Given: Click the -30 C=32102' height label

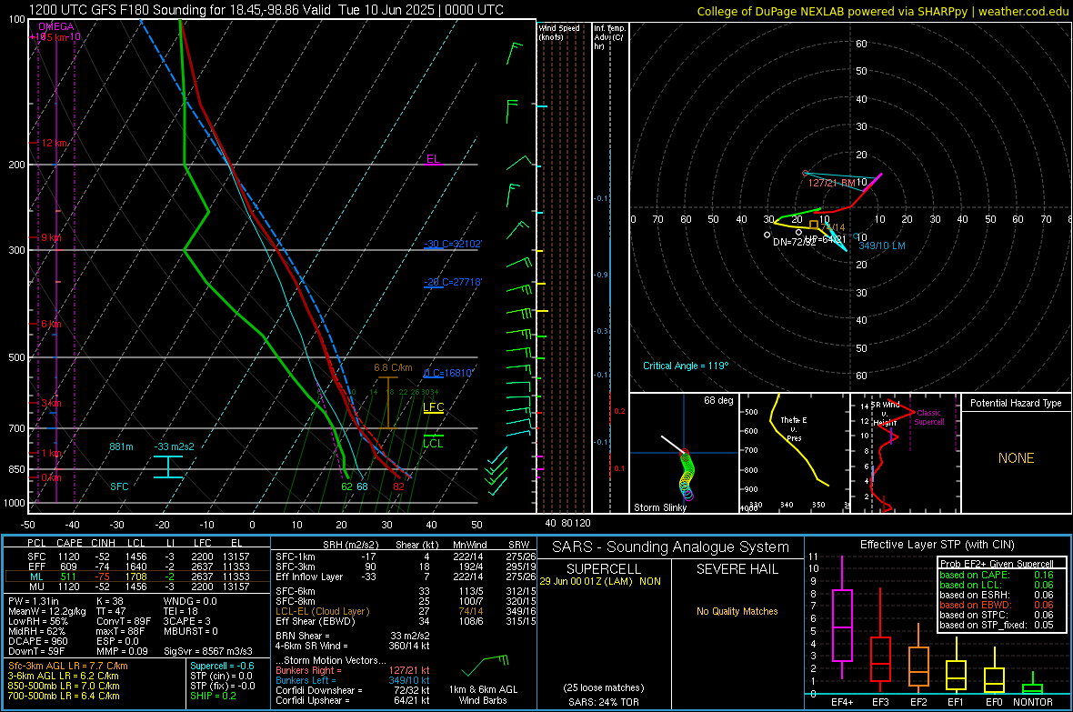Looking at the screenshot, I should [x=453, y=244].
